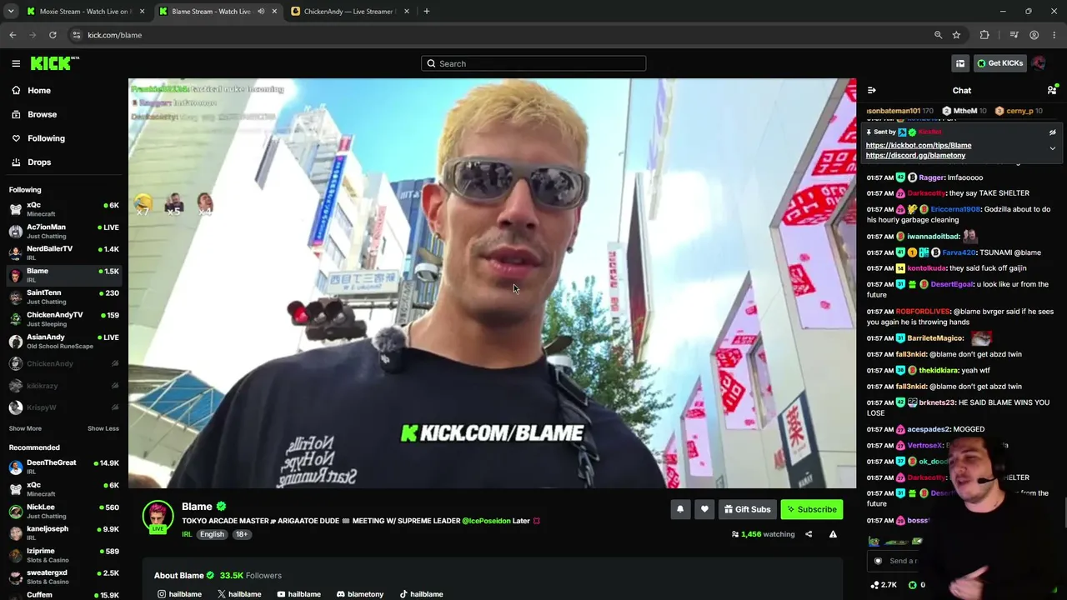Hide the pinned KickBot message
The width and height of the screenshot is (1067, 600).
point(1052,132)
